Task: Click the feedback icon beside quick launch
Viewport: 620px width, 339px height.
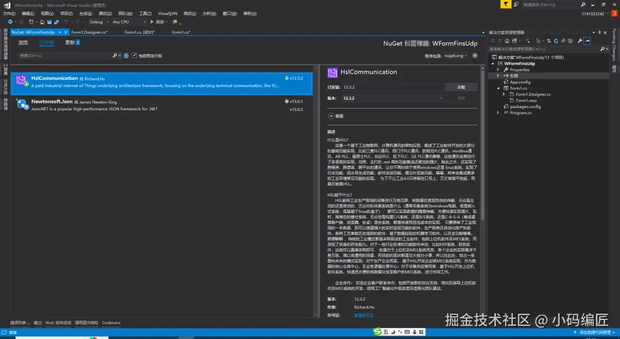Action: [x=516, y=5]
